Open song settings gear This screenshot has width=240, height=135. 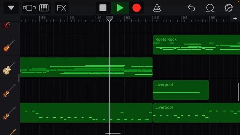pyautogui.click(x=229, y=7)
